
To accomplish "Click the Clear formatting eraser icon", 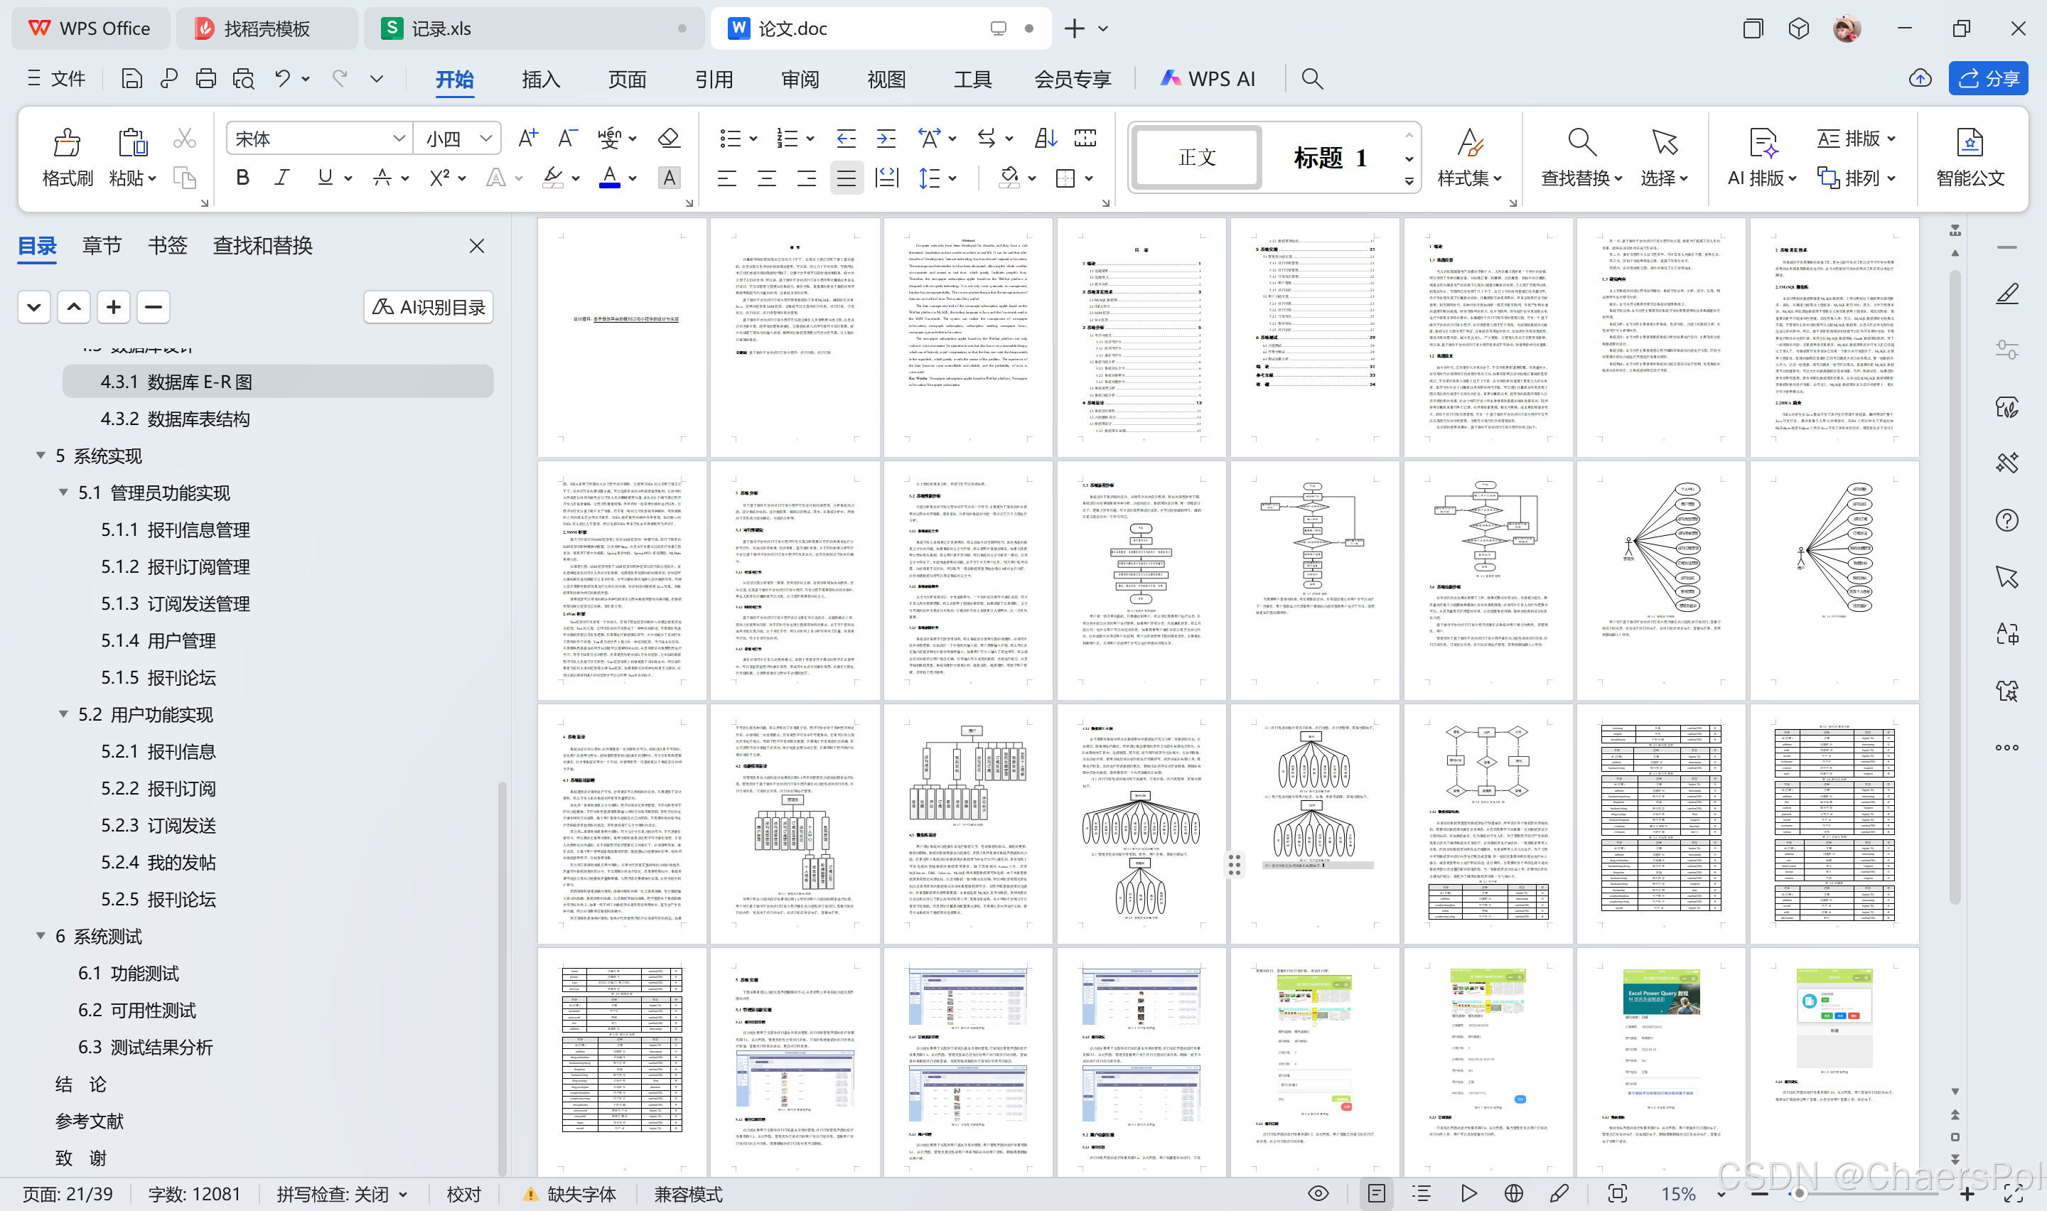I will coord(669,138).
